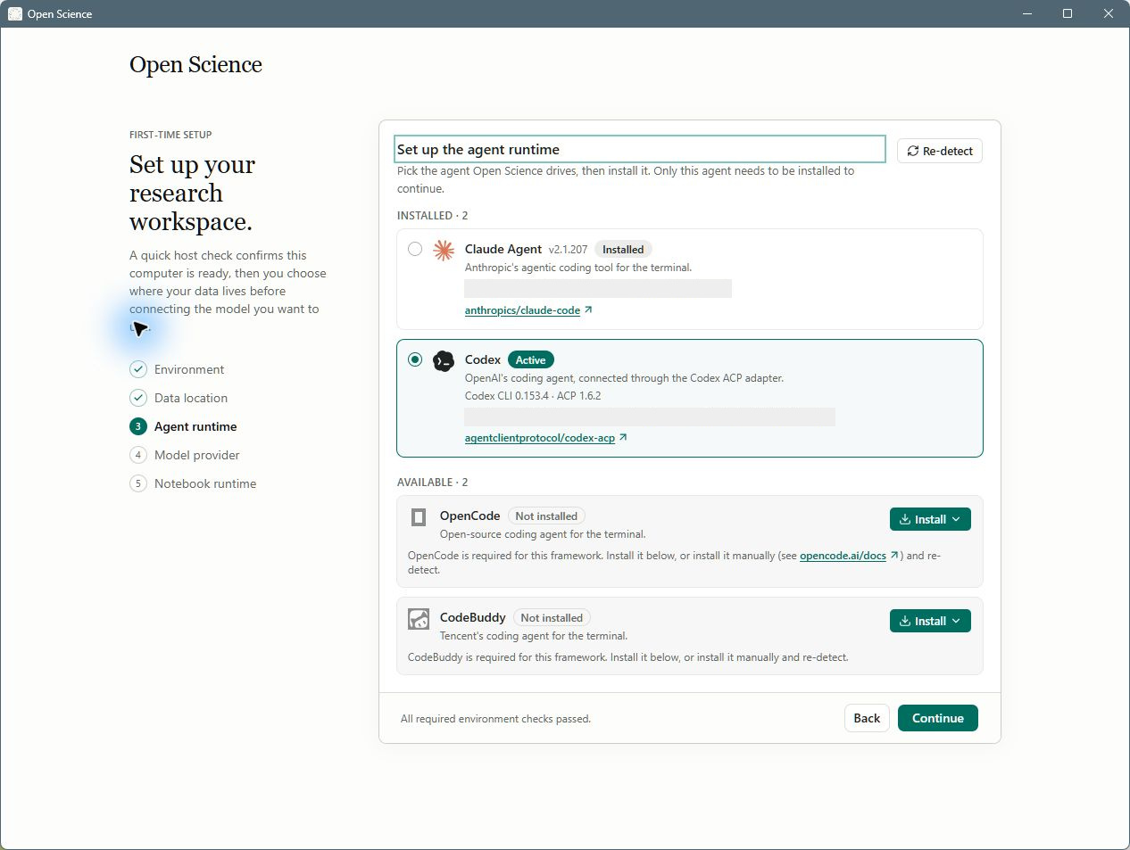Click the step 5 Notebook runtime number badge

pos(138,483)
